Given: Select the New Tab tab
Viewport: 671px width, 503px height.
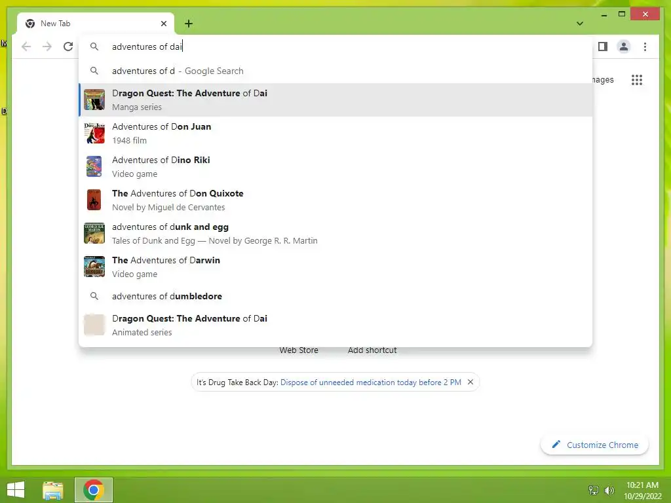Looking at the screenshot, I should (x=96, y=24).
